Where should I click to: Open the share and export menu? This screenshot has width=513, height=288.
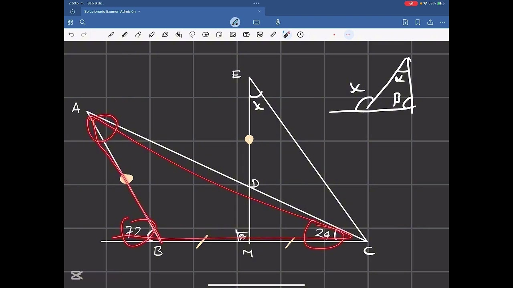(430, 22)
